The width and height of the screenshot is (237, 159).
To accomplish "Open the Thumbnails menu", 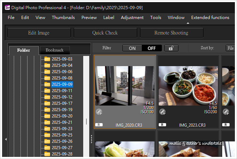I will 63,18.
